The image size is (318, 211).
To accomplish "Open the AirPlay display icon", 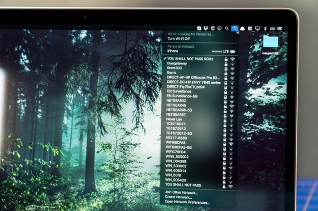I will pos(258,28).
